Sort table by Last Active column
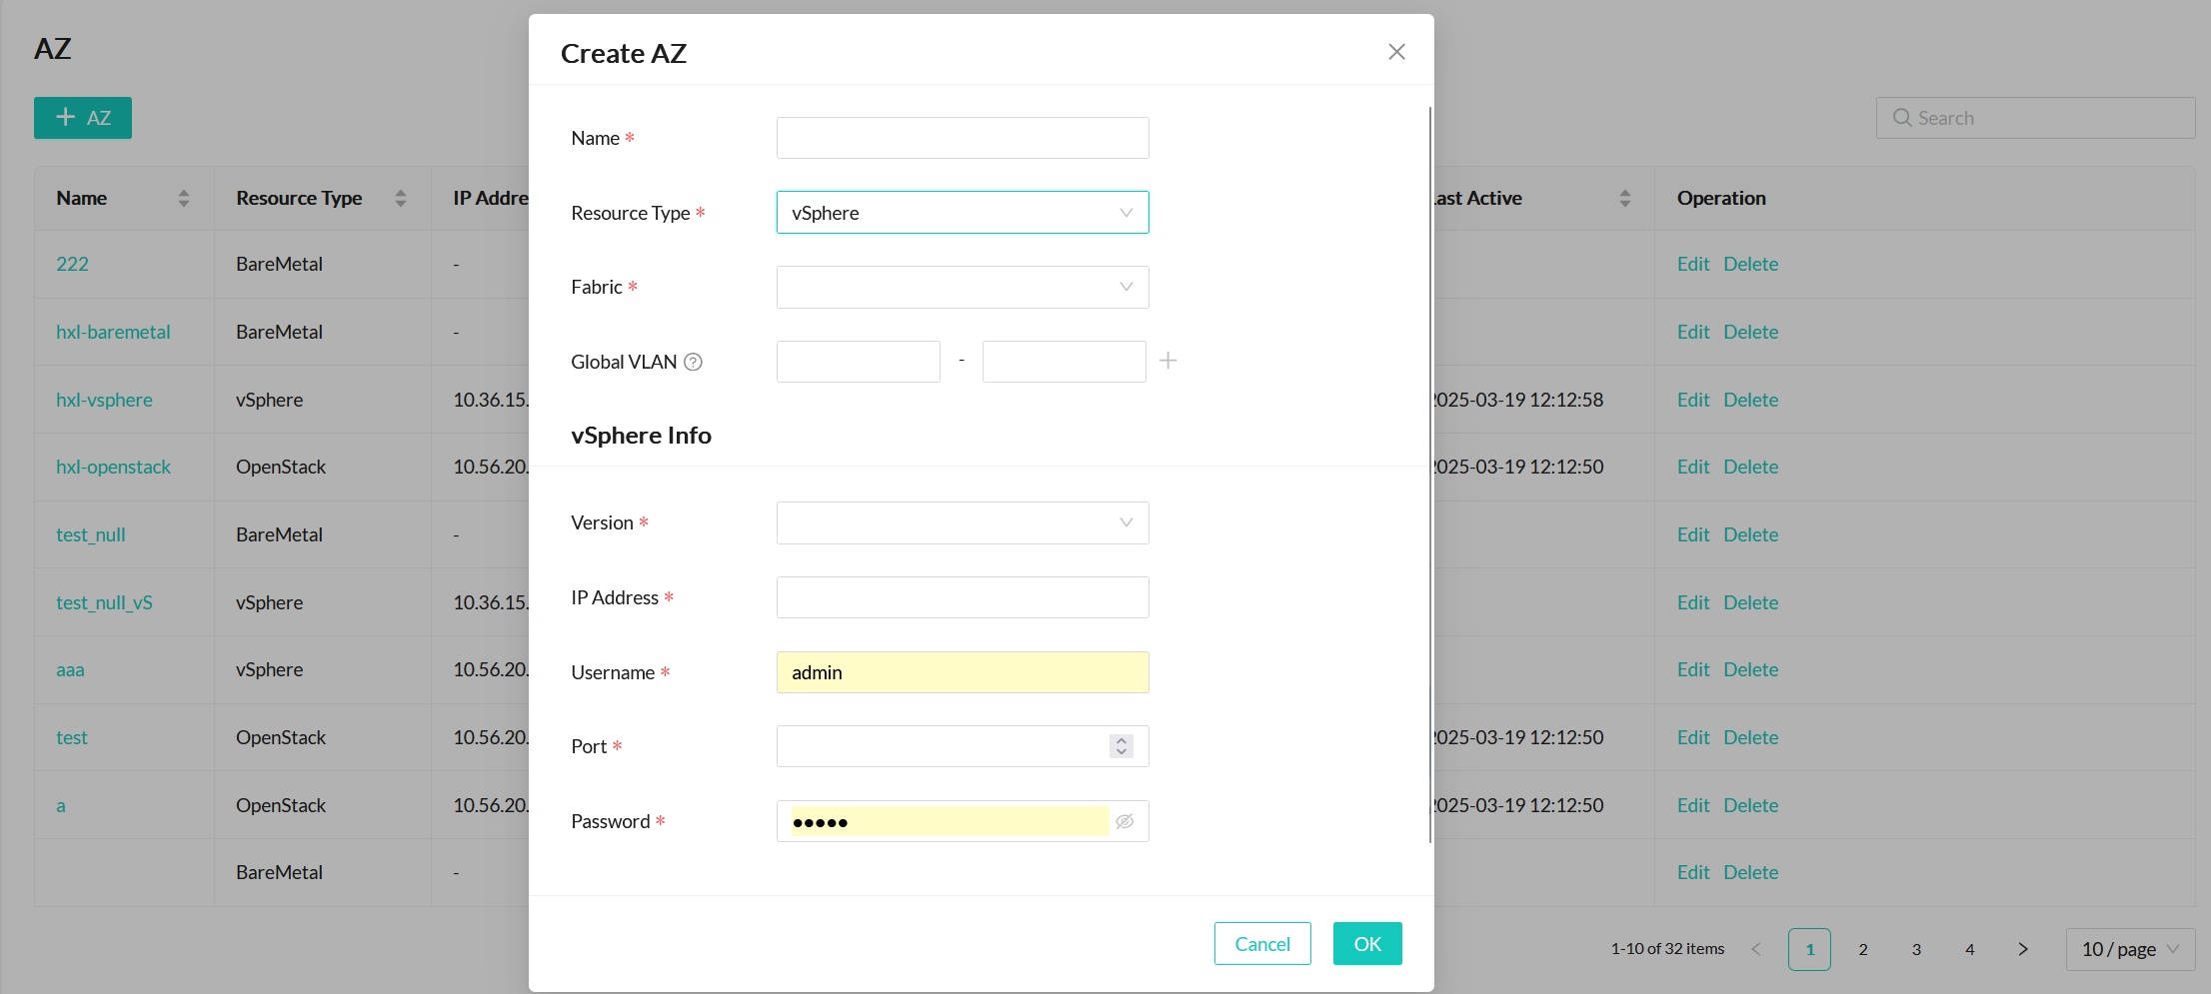2211x994 pixels. [x=1624, y=198]
